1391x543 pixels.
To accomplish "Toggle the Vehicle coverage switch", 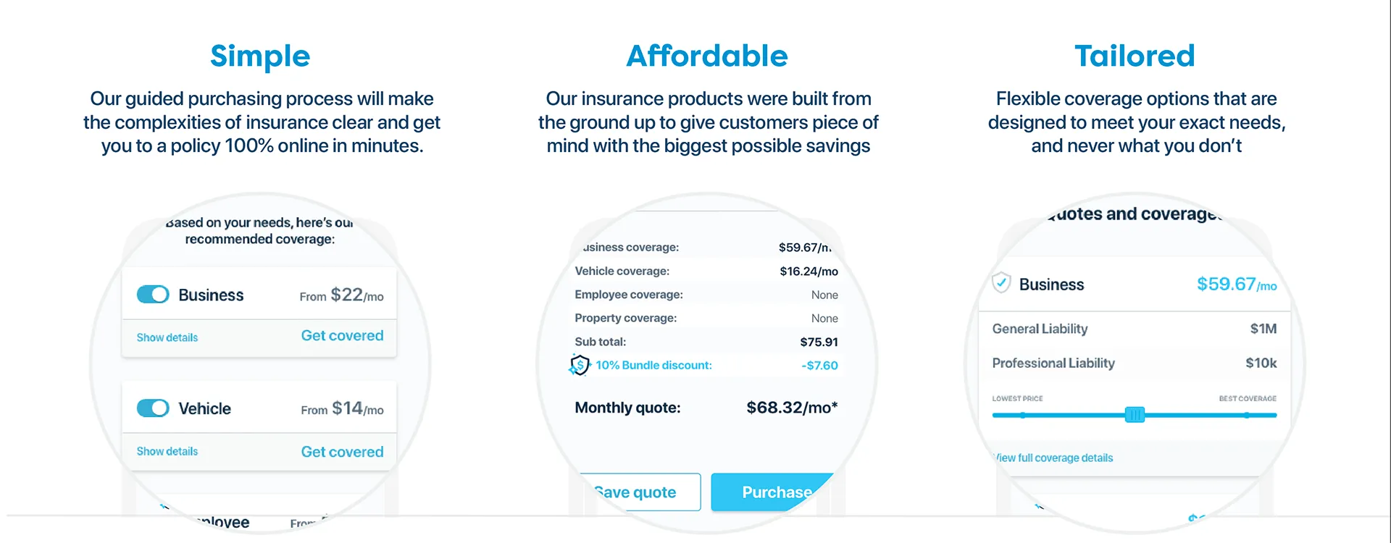I will 153,408.
